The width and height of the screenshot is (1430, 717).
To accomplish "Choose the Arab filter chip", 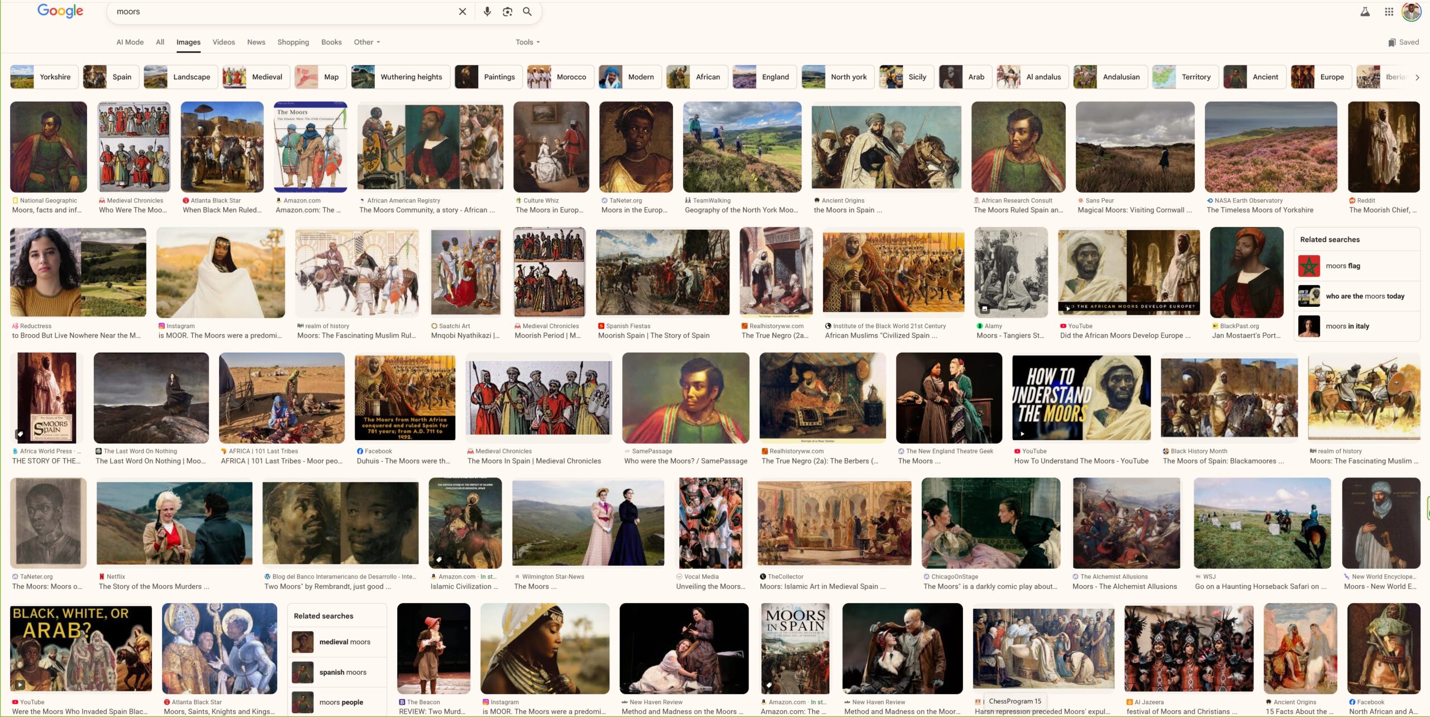I will coord(965,77).
